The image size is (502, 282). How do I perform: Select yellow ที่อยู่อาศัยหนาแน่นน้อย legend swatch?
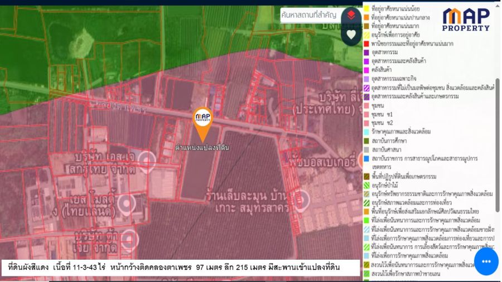pos(366,8)
